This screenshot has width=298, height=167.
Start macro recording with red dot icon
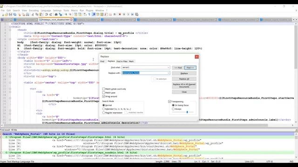pyautogui.click(x=120, y=14)
